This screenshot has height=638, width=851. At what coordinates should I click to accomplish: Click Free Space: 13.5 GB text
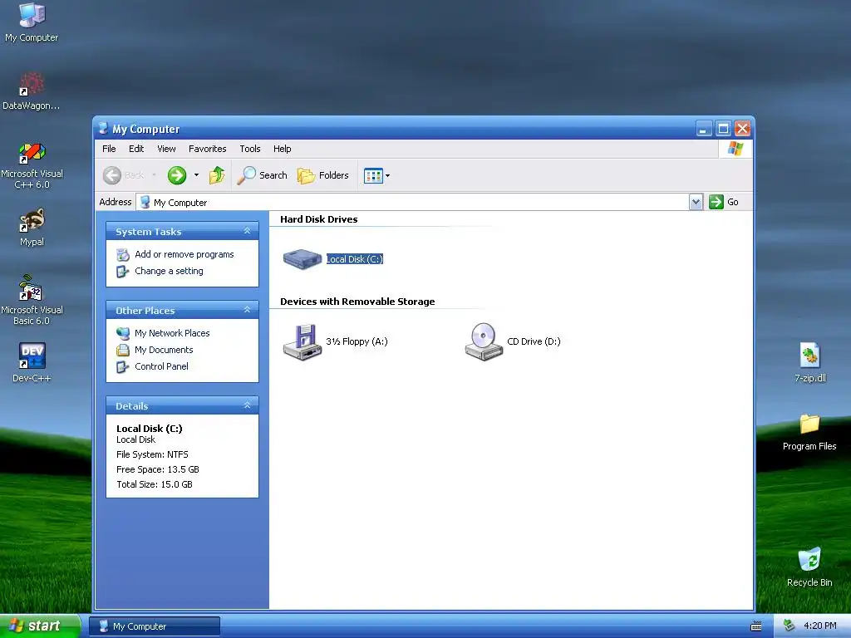pos(157,469)
